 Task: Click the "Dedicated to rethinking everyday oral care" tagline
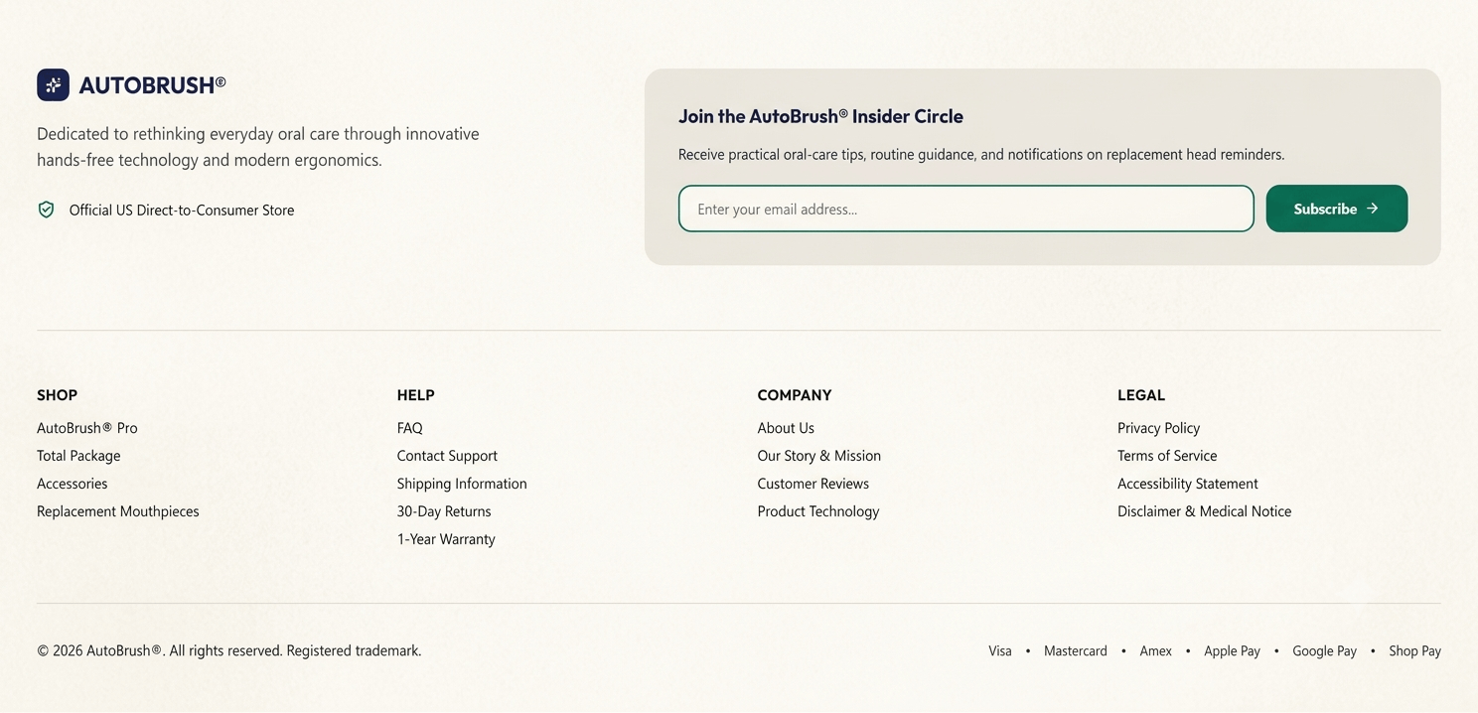pos(258,147)
